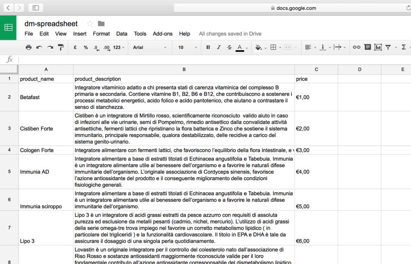Click the print icon in toolbar

click(28, 47)
